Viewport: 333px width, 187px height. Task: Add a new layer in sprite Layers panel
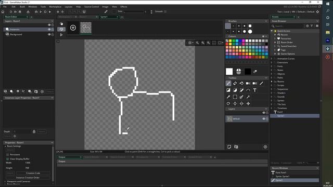pos(229,146)
